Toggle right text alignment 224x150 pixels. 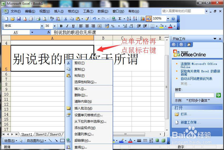pos(93,26)
